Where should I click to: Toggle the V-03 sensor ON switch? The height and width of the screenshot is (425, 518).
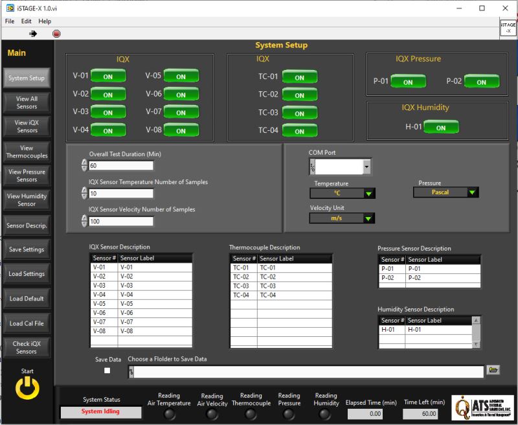[108, 112]
